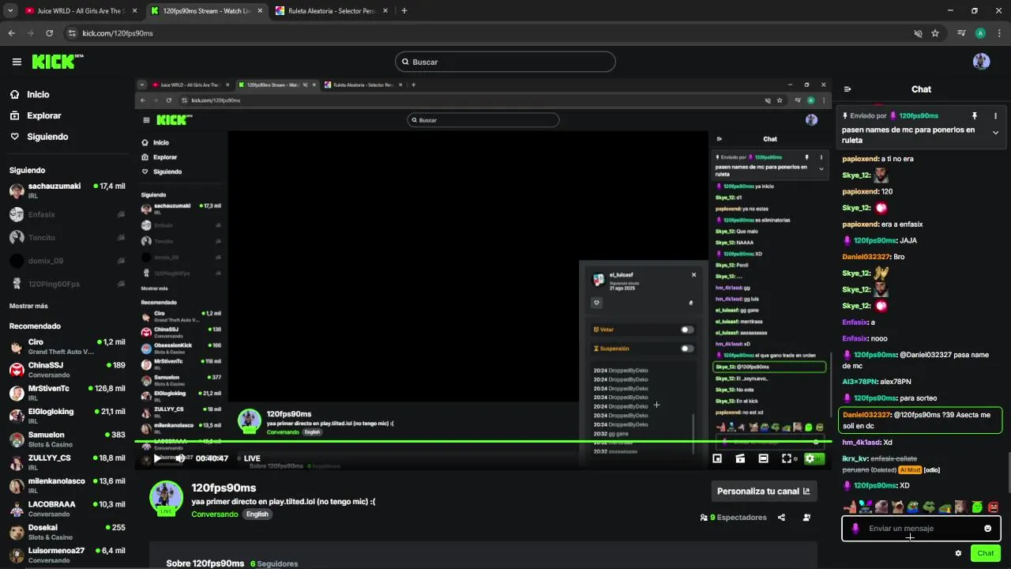Expand Mostrar más in sidebar
The width and height of the screenshot is (1011, 569).
click(x=28, y=306)
